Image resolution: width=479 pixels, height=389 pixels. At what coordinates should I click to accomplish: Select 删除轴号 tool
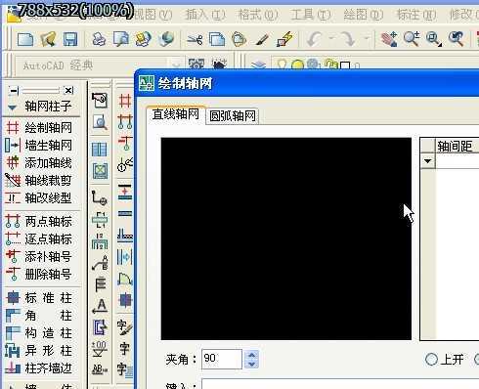[39, 274]
